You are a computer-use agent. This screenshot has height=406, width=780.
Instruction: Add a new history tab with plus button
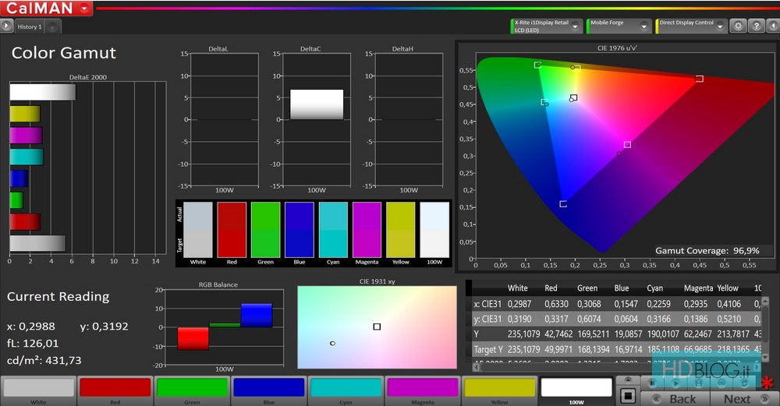click(53, 27)
